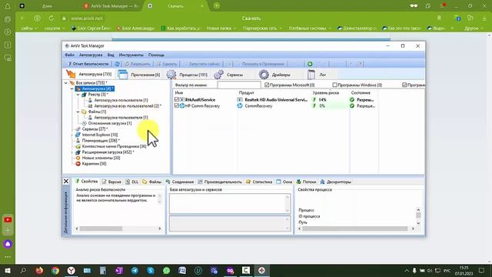
Task: Toggle the Программы Windows [0] checkbox
Action: [x=334, y=85]
